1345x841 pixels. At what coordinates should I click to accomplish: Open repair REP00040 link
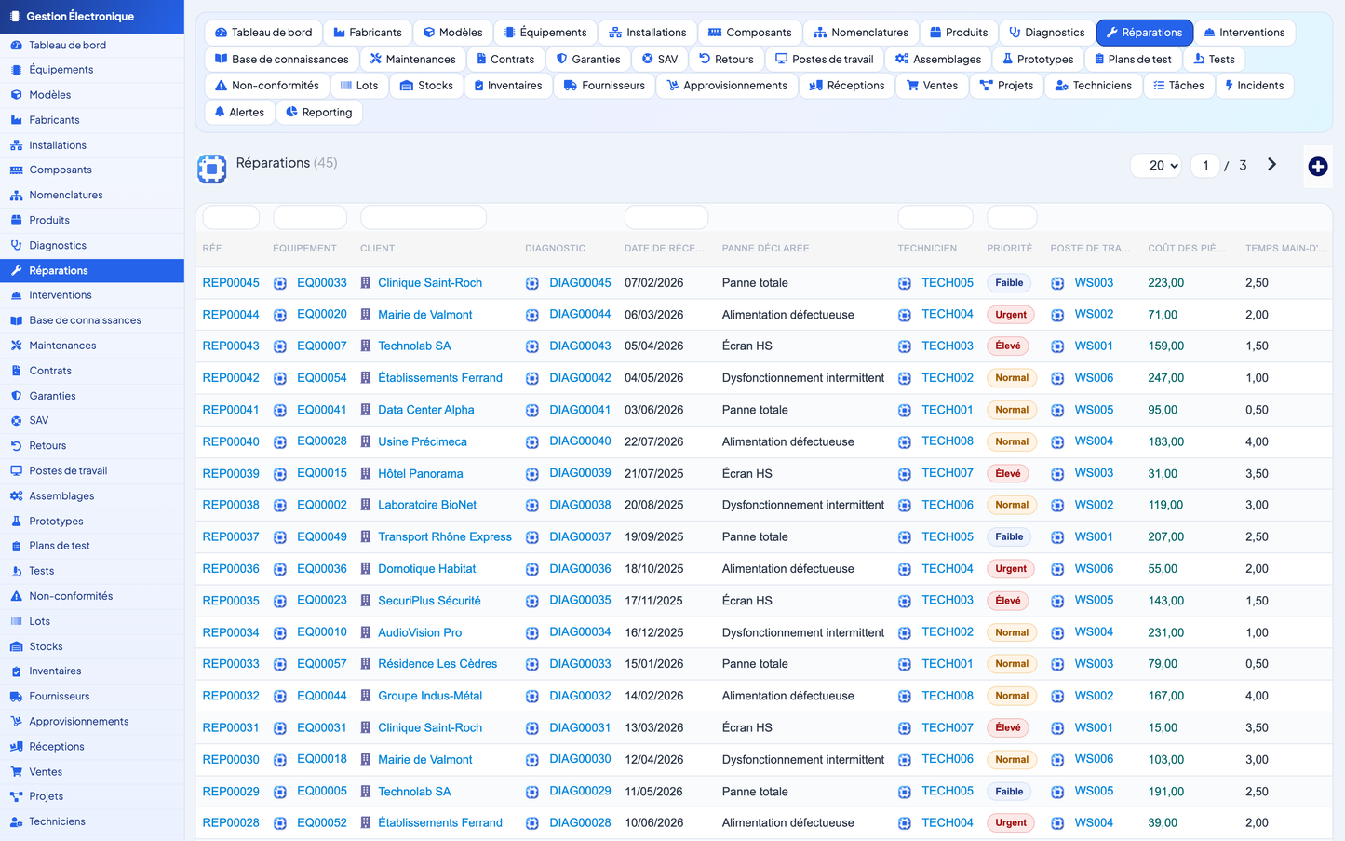coord(231,441)
